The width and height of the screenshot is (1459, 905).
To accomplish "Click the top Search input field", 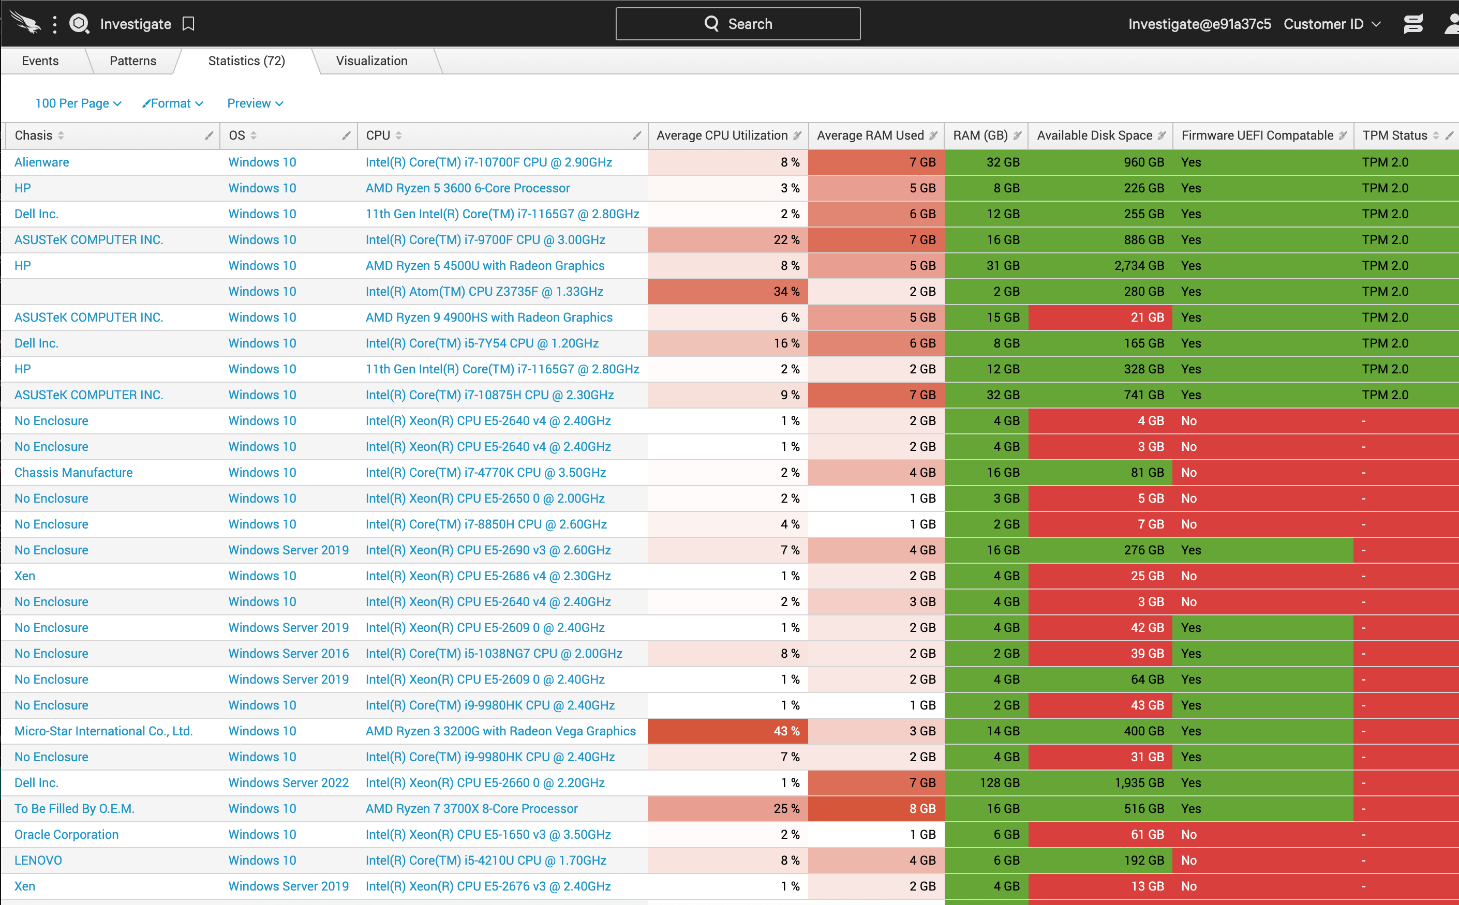I will (x=738, y=24).
